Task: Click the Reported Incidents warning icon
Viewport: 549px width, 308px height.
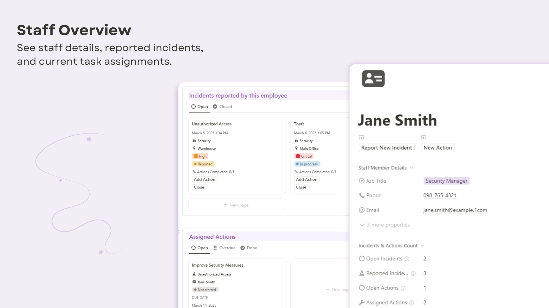Action: pyautogui.click(x=362, y=273)
